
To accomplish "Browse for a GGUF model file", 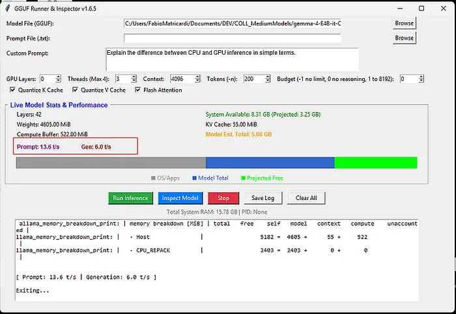I will coord(404,23).
